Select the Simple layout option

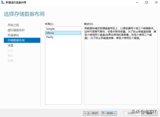tap(63, 29)
